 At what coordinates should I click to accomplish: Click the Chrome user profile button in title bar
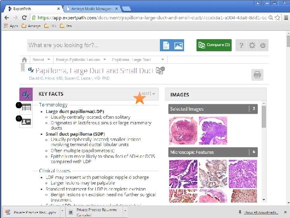tap(258, 2)
